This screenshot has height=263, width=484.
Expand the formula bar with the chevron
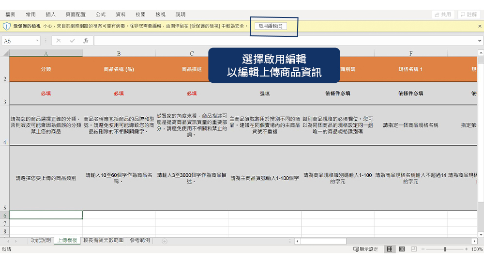click(480, 41)
